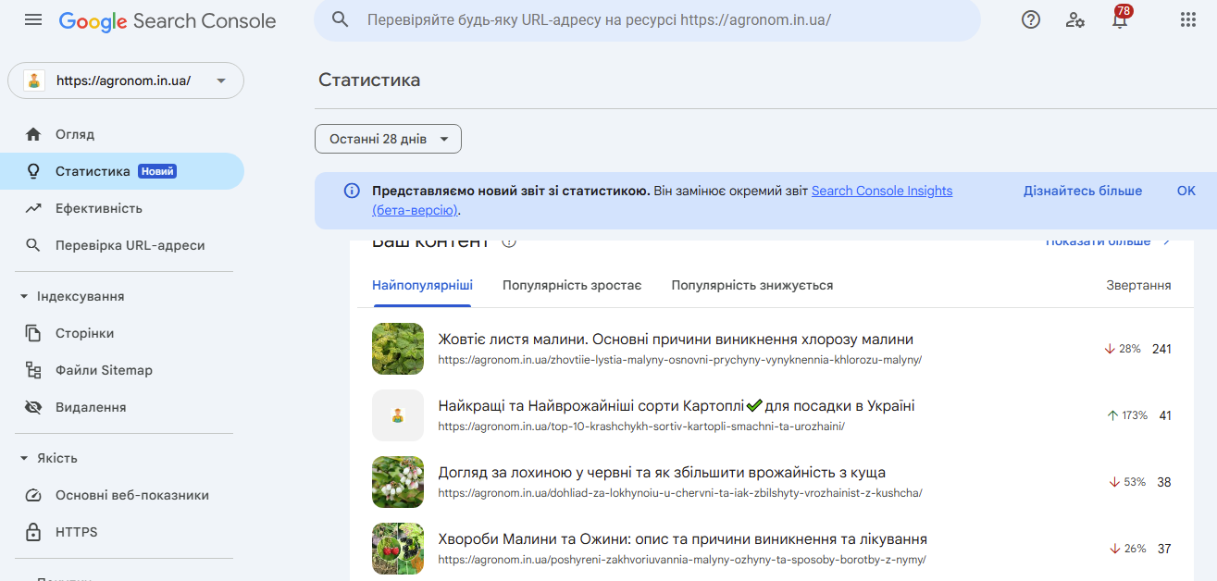Open Сторінки indexing report

tap(122, 333)
